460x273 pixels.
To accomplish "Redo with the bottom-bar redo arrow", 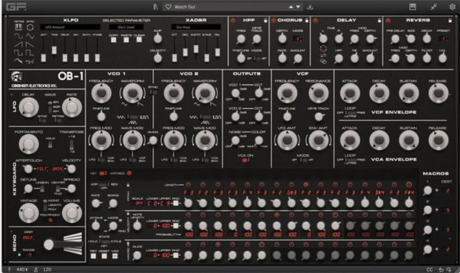I will point(449,269).
